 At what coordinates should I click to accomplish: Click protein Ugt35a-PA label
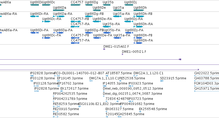coord(122,35)
